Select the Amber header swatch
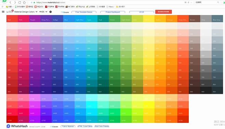The width and height of the screenshot is (225, 129). [160, 19]
